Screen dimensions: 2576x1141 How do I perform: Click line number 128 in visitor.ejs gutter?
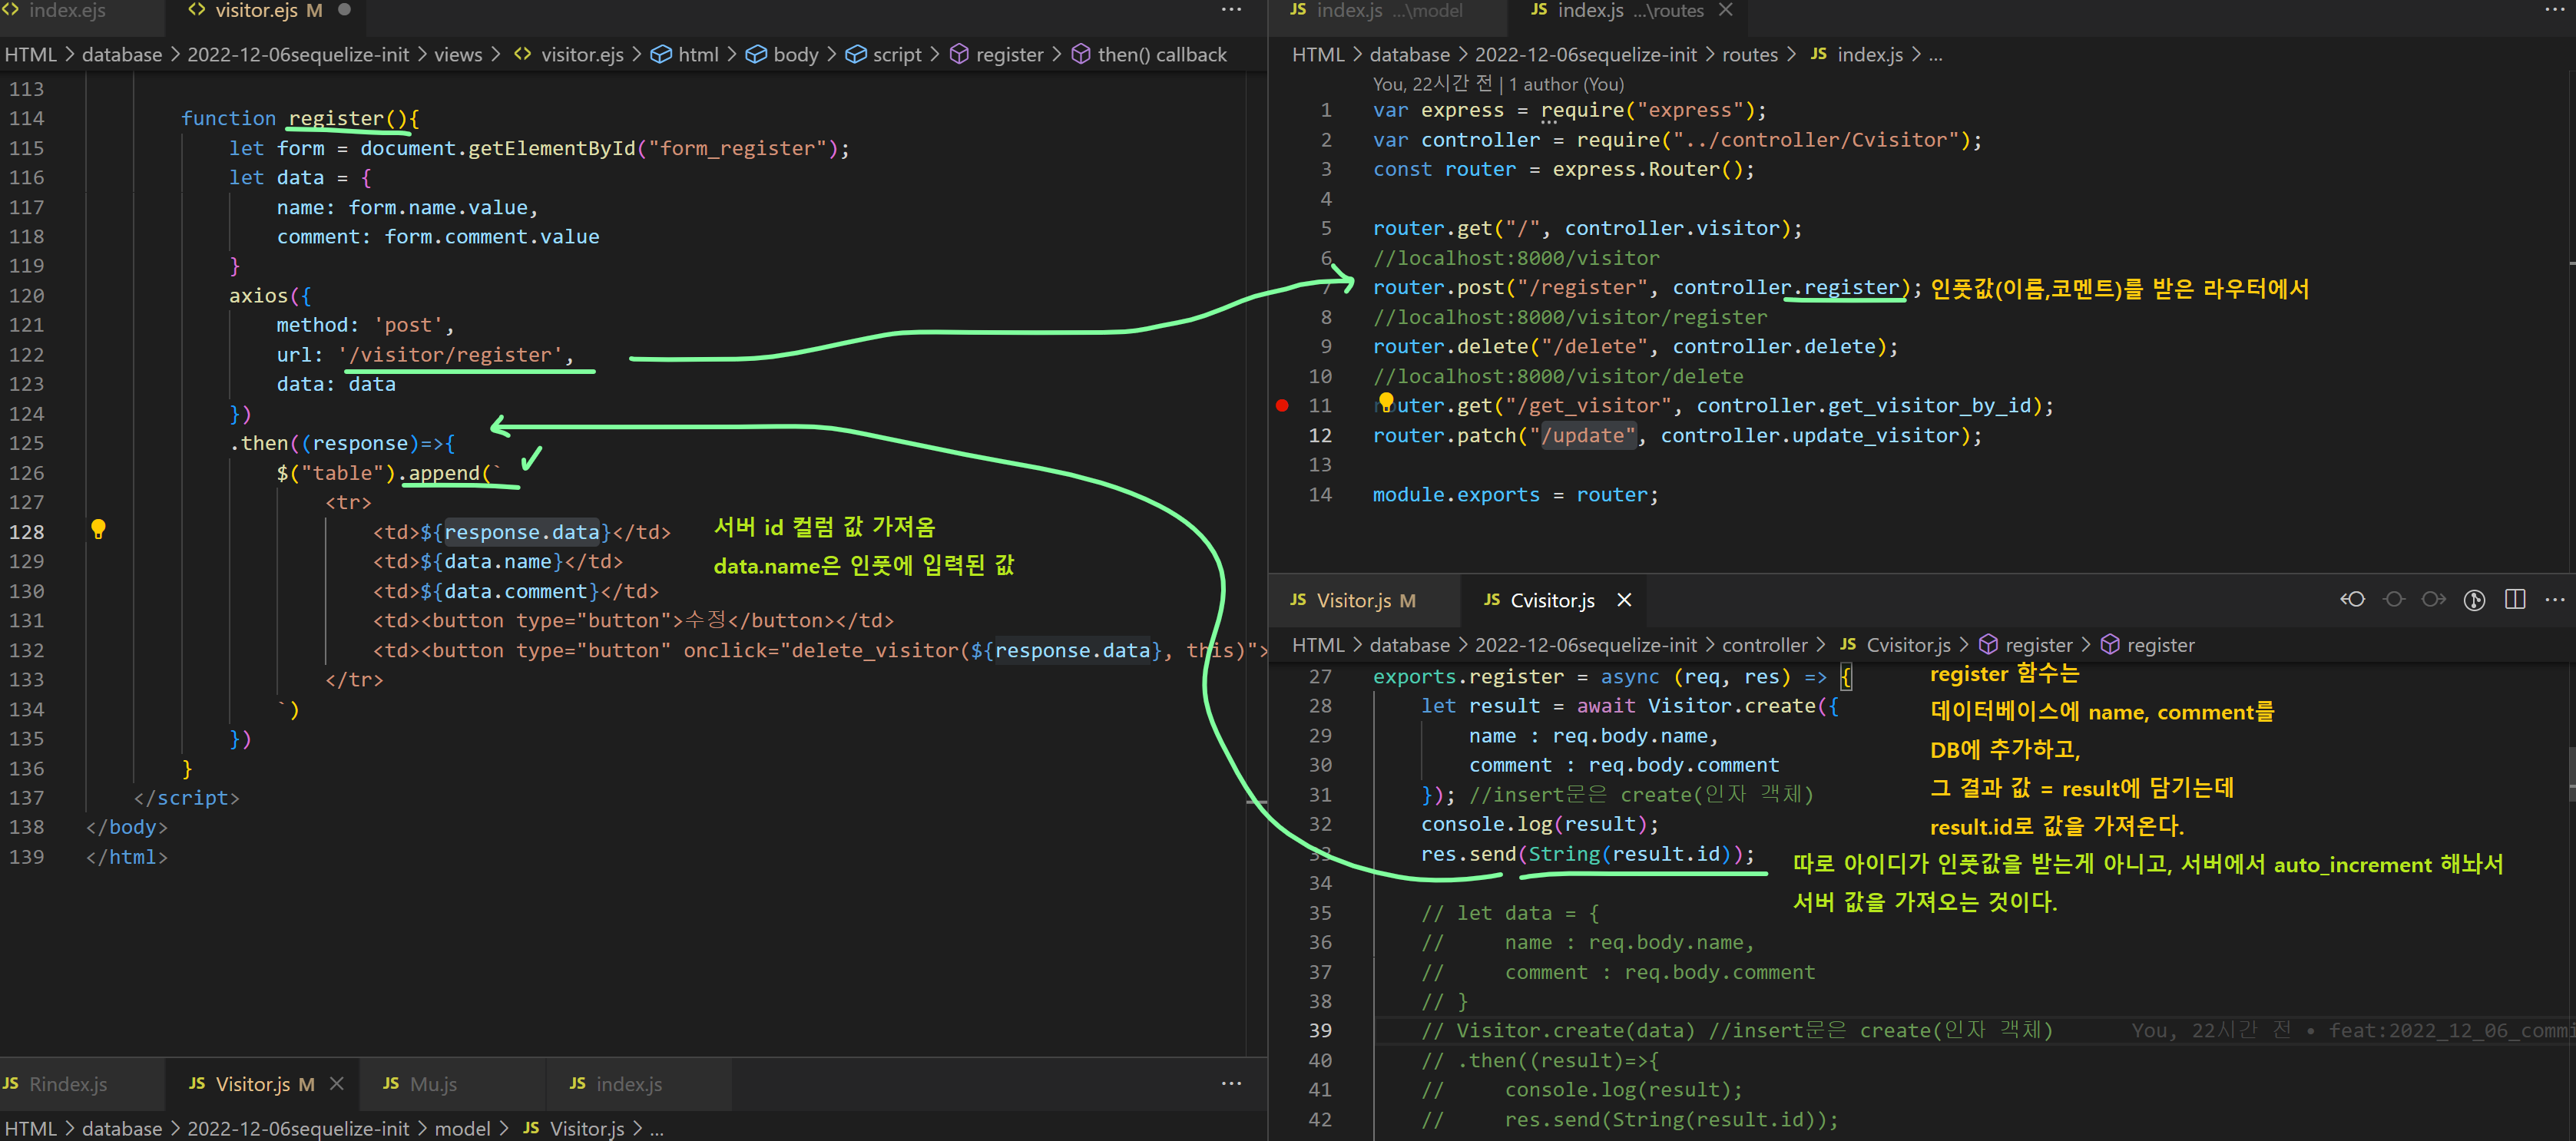point(27,532)
